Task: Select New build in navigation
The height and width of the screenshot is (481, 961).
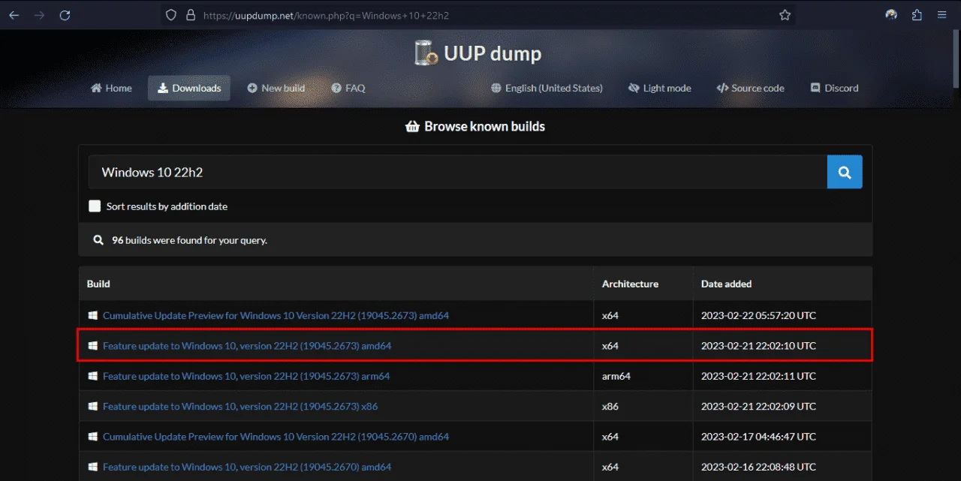Action: click(276, 88)
